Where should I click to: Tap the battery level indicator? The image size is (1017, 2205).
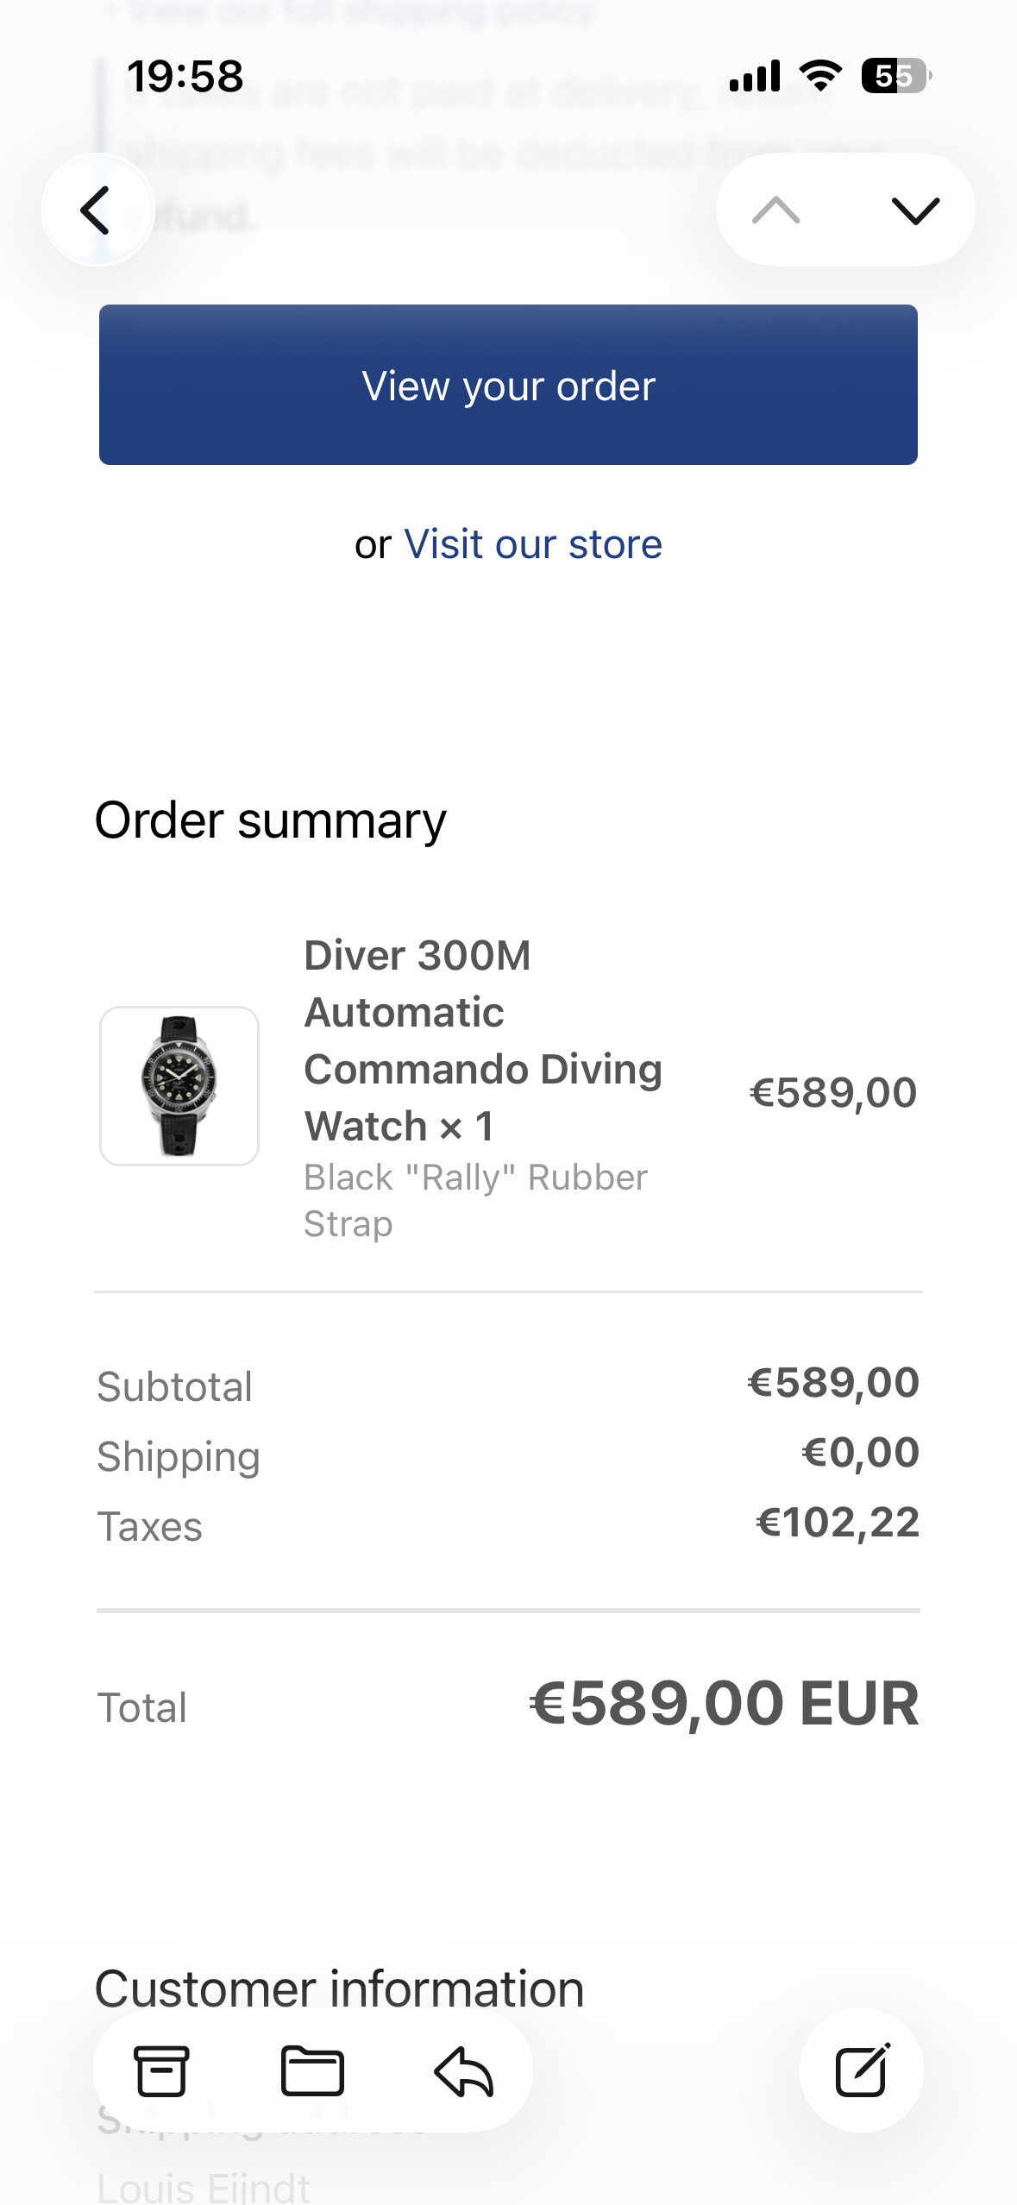pyautogui.click(x=895, y=76)
